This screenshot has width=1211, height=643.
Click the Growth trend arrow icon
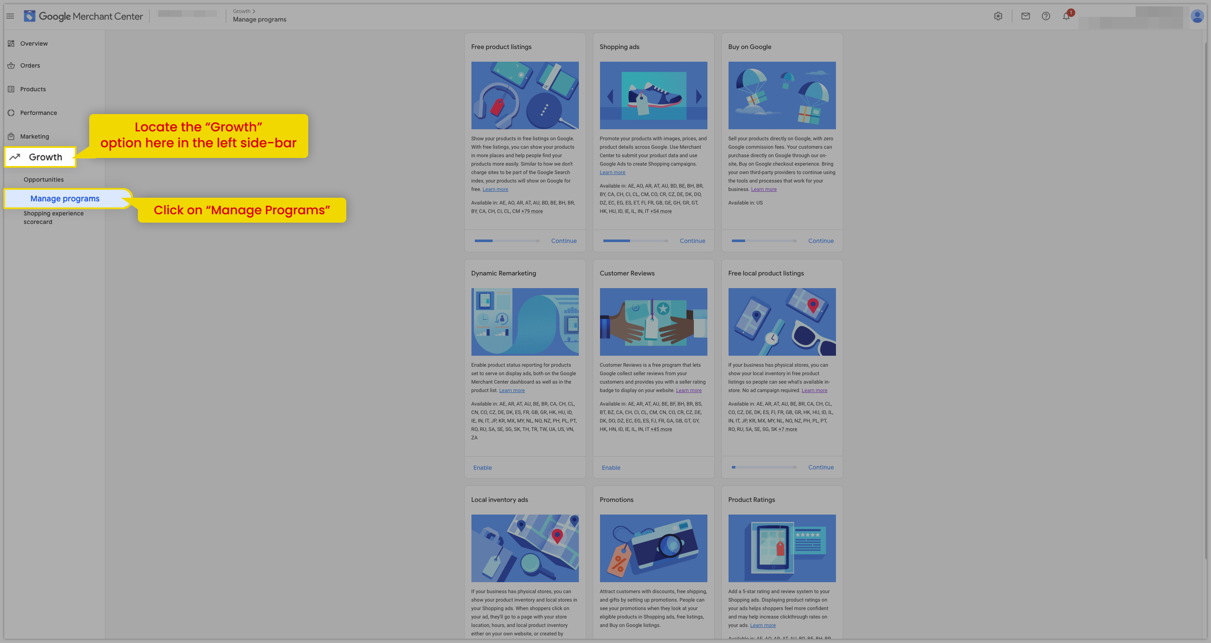(x=14, y=157)
